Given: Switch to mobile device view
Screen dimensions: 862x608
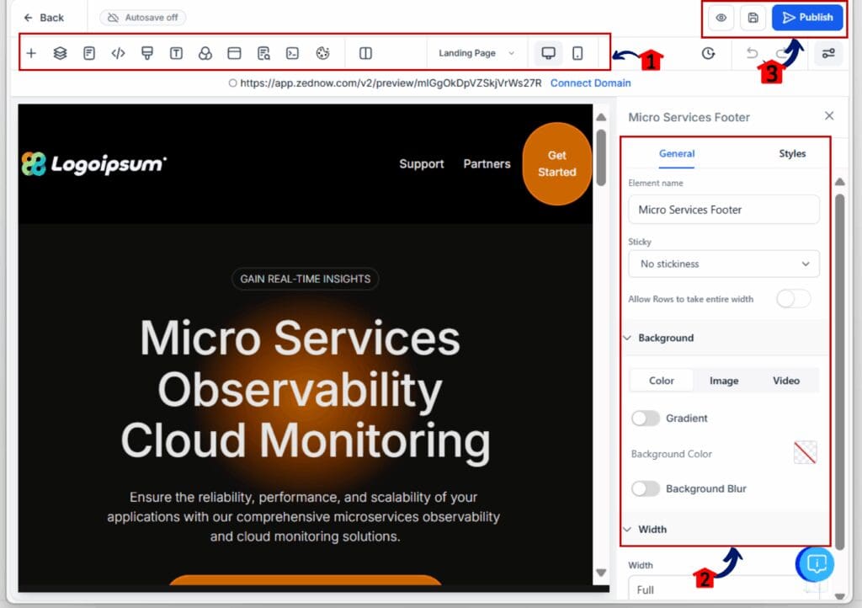Looking at the screenshot, I should point(577,53).
